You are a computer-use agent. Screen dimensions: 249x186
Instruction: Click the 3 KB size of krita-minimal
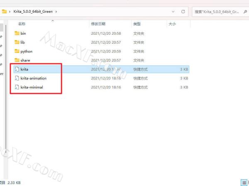[184, 87]
